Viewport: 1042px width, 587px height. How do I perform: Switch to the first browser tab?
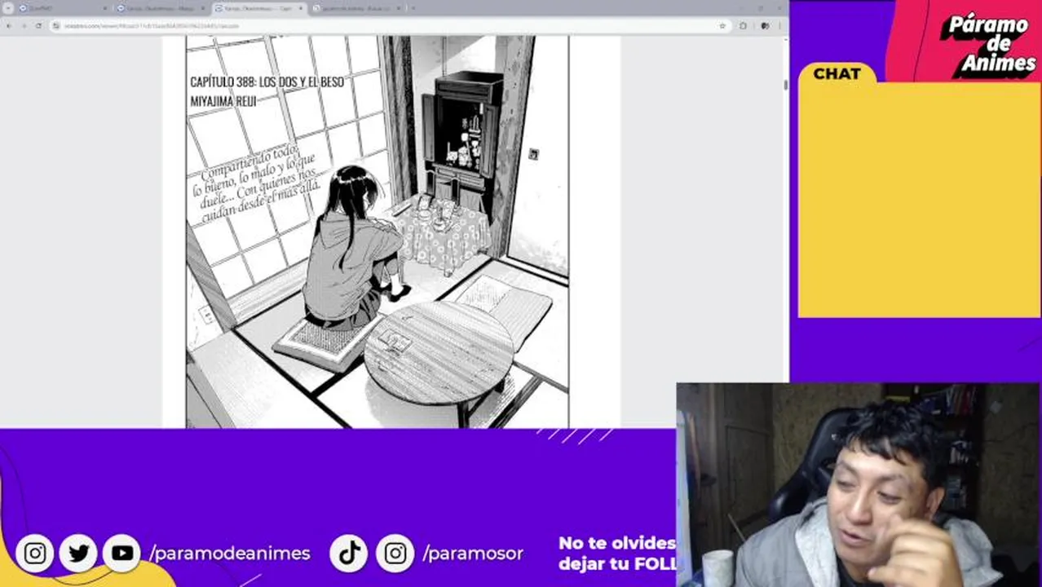point(65,8)
